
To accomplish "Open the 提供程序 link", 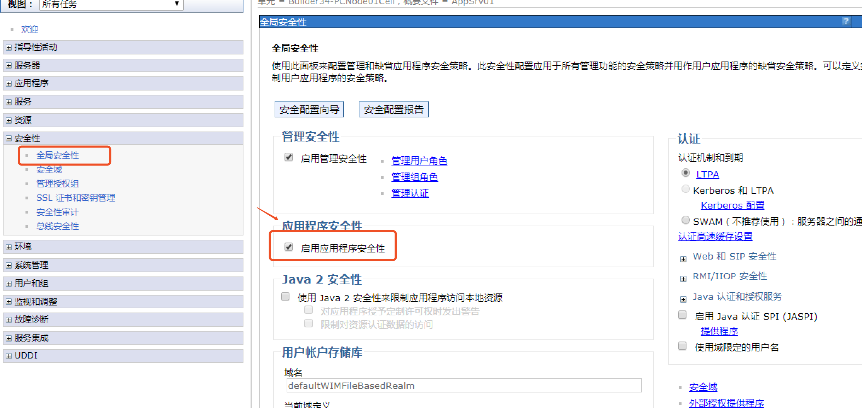I will tap(719, 331).
